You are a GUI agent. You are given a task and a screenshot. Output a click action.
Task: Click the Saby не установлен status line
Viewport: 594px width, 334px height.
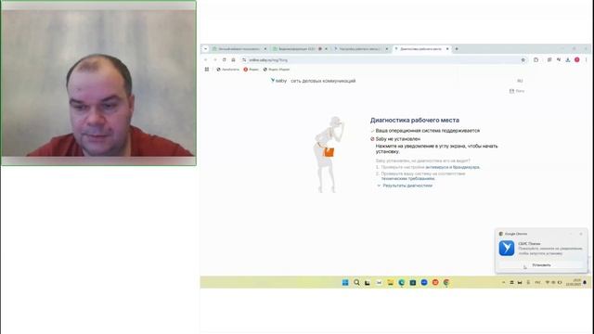[398, 139]
